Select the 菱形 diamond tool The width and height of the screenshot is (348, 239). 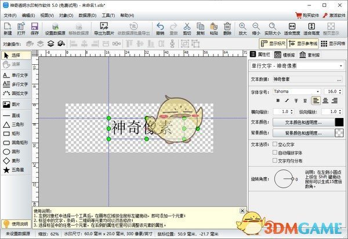16,161
